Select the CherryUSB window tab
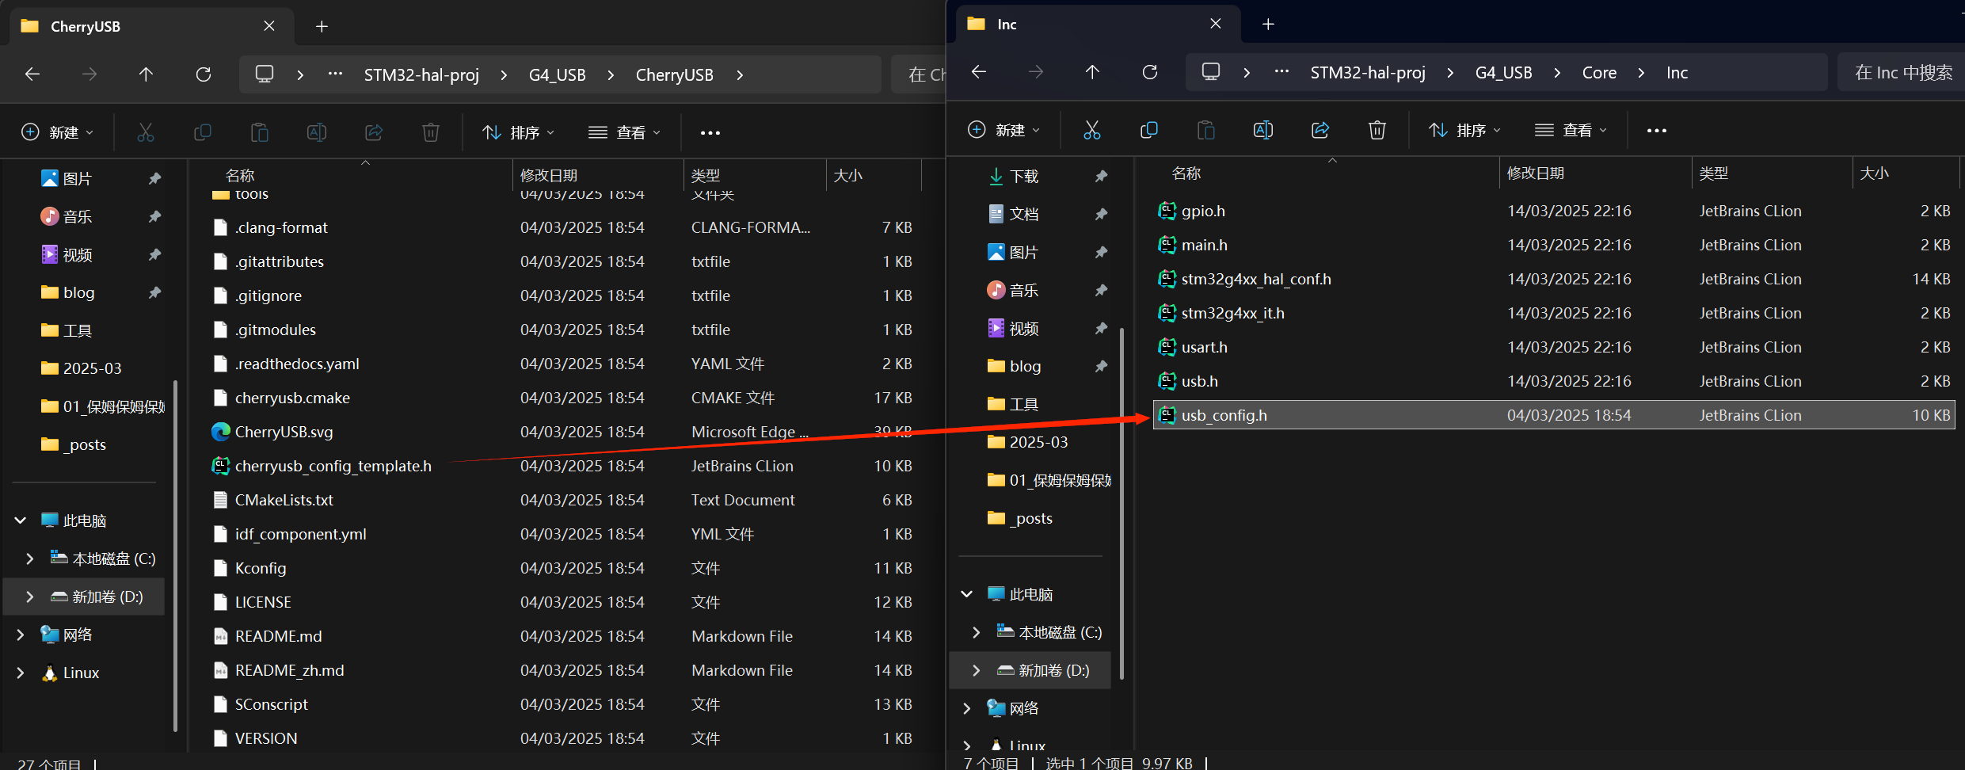This screenshot has width=1965, height=770. pyautogui.click(x=150, y=26)
